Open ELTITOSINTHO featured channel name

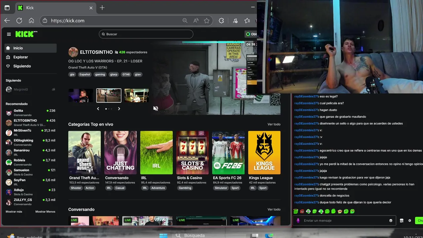point(96,52)
